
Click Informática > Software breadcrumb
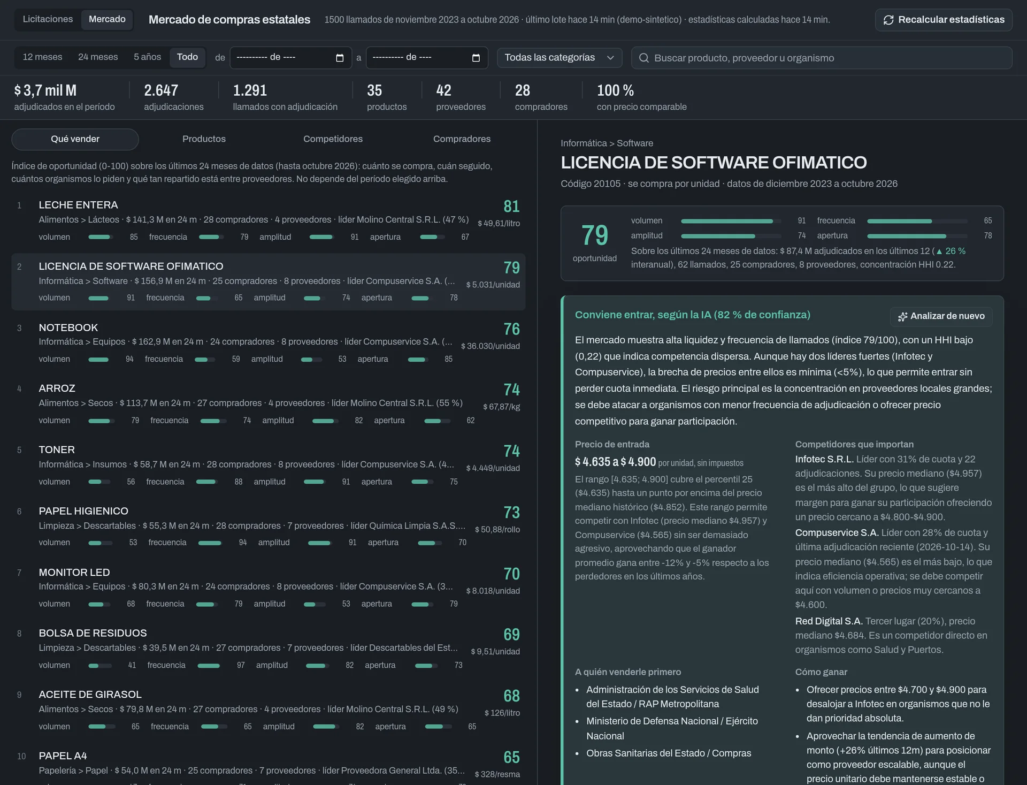click(607, 143)
